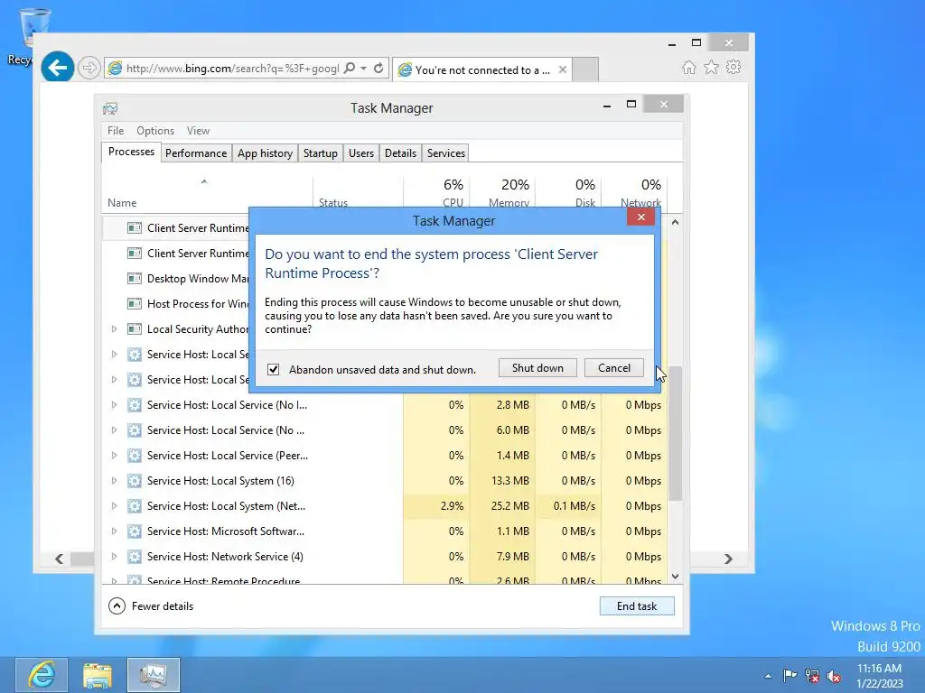Switch to the Performance tab
925x693 pixels.
[196, 153]
